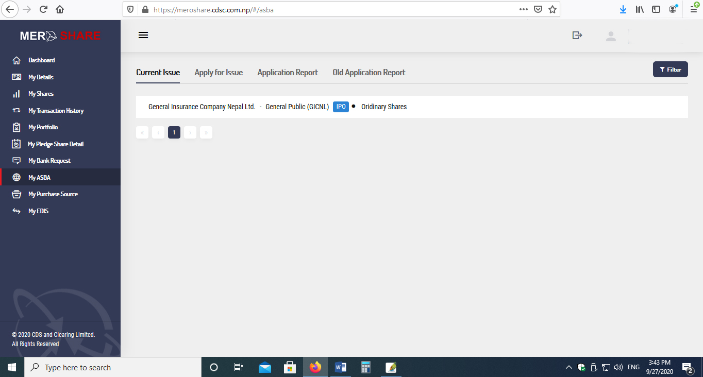The height and width of the screenshot is (377, 703).
Task: Open Firefox application menu
Action: tap(694, 9)
